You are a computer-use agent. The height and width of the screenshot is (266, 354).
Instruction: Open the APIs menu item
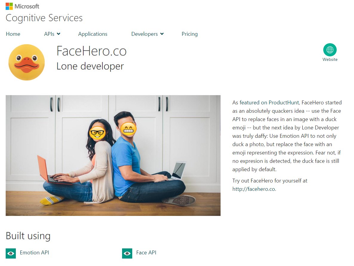pos(49,34)
